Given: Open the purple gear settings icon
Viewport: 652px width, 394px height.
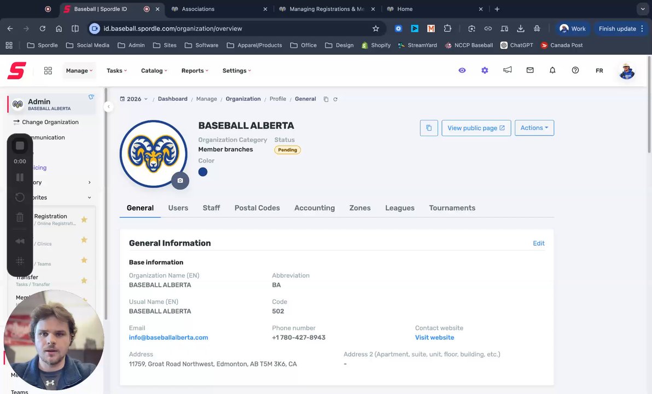Looking at the screenshot, I should [x=485, y=70].
